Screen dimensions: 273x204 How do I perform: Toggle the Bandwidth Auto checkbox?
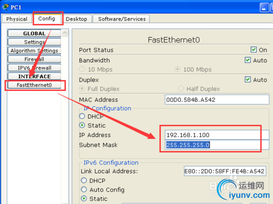click(247, 60)
